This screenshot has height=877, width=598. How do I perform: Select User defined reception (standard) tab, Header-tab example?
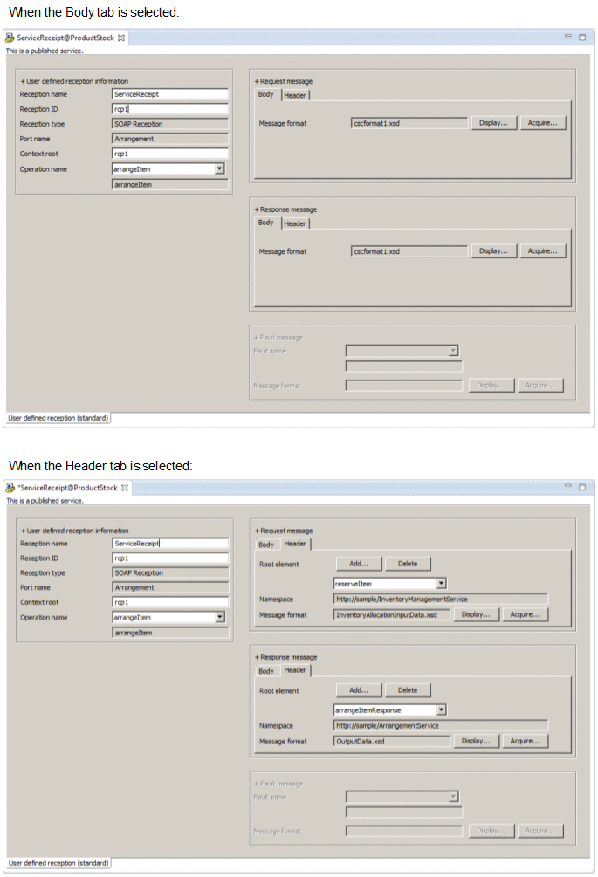pos(58,863)
